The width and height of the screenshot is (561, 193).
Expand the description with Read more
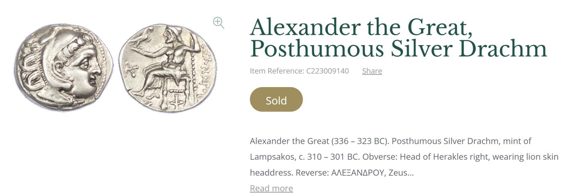click(x=271, y=188)
